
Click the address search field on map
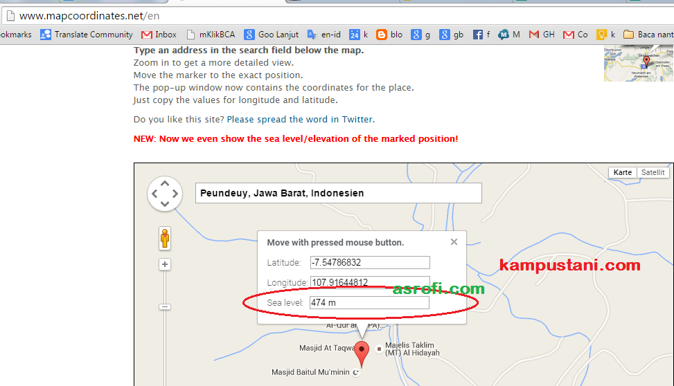[339, 193]
